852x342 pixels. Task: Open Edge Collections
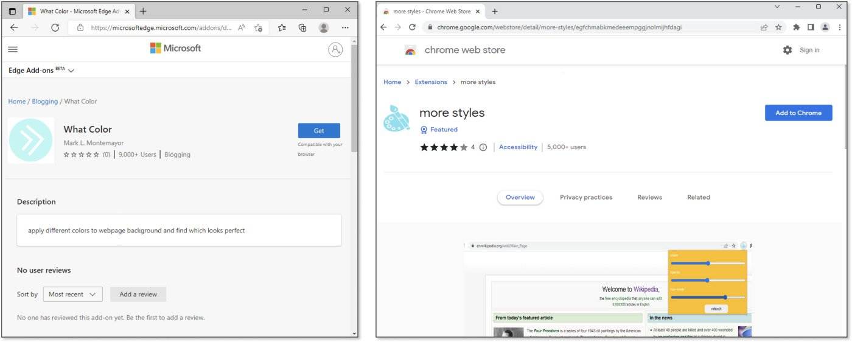click(x=302, y=27)
